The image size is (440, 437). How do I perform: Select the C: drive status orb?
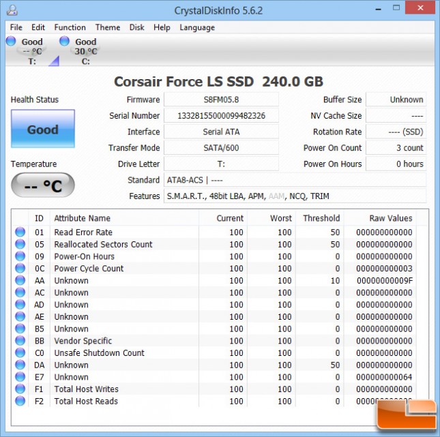pyautogui.click(x=64, y=41)
